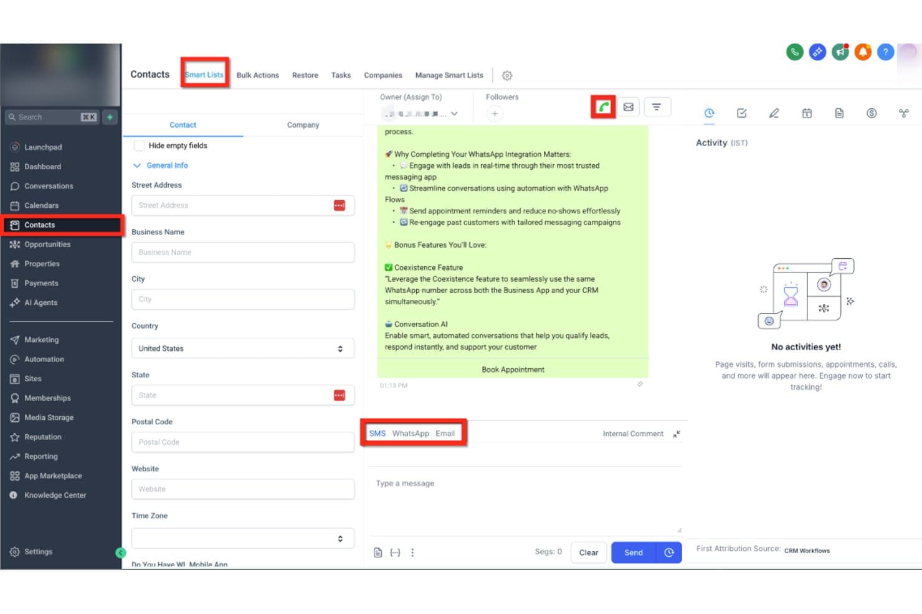Insert a template with the document icon
Viewport: 922px width, 614px height.
coord(378,552)
